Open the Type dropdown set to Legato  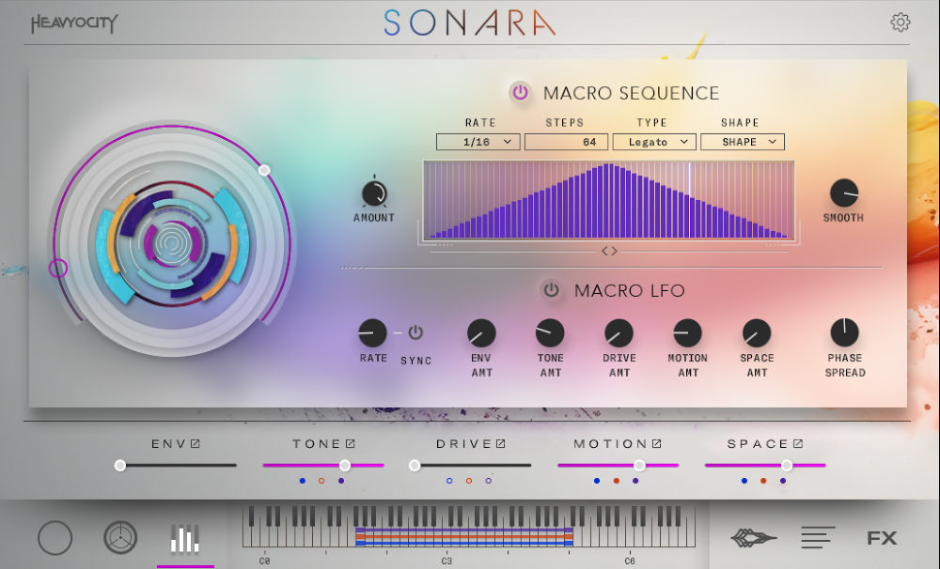653,141
